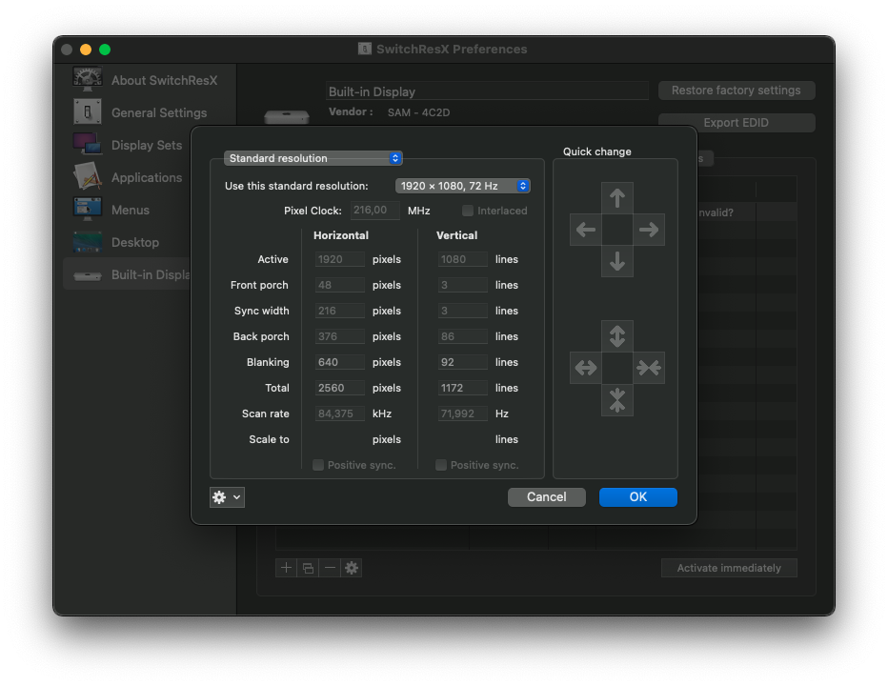This screenshot has height=686, width=888.
Task: Toggle the Interlaced checkbox
Action: tap(467, 211)
